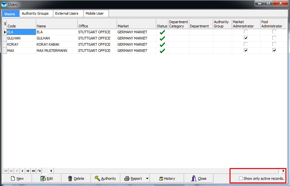
Task: Toggle Pool Administrator checkbox for MAX
Action: pyautogui.click(x=274, y=51)
